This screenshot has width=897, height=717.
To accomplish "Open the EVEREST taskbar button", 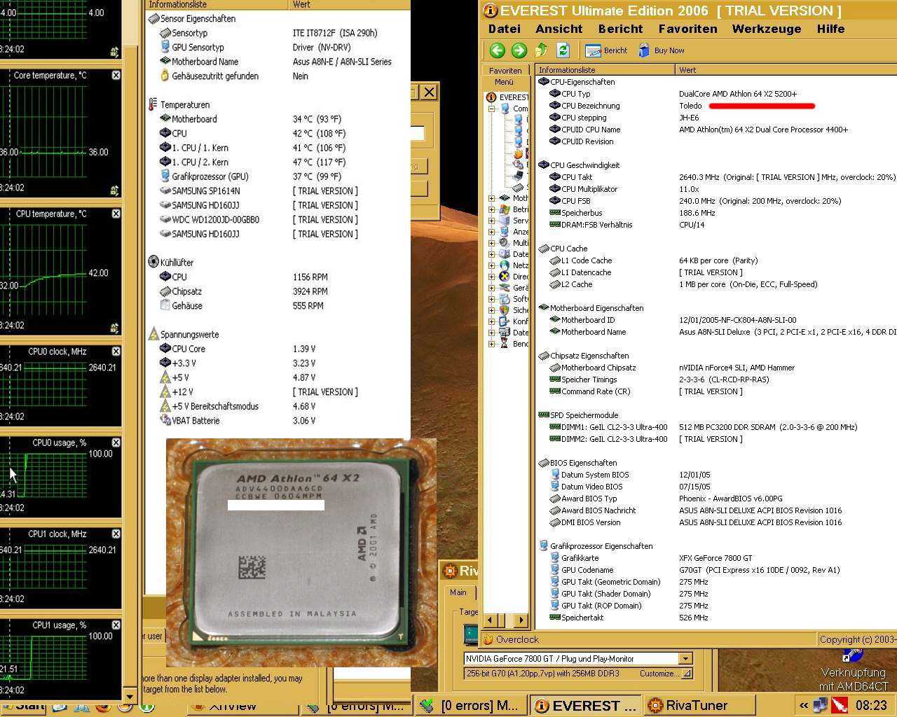I will tap(587, 705).
